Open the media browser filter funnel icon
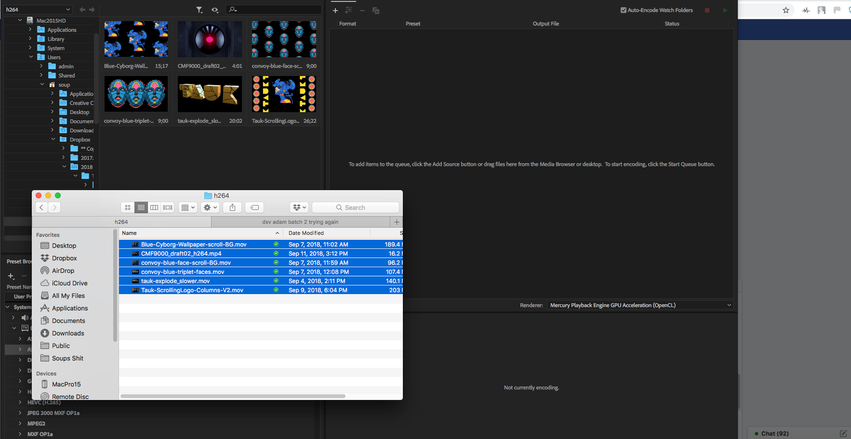The width and height of the screenshot is (851, 439). coord(199,10)
